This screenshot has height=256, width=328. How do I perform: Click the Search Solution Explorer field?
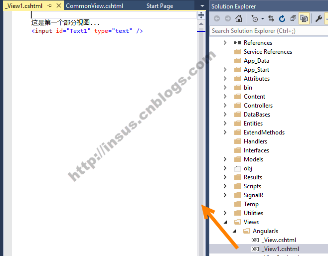(x=269, y=31)
